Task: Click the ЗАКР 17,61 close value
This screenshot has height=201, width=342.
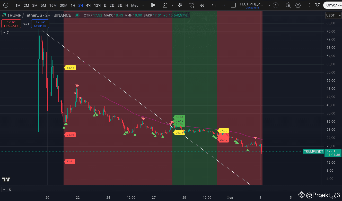Action: click(x=153, y=15)
